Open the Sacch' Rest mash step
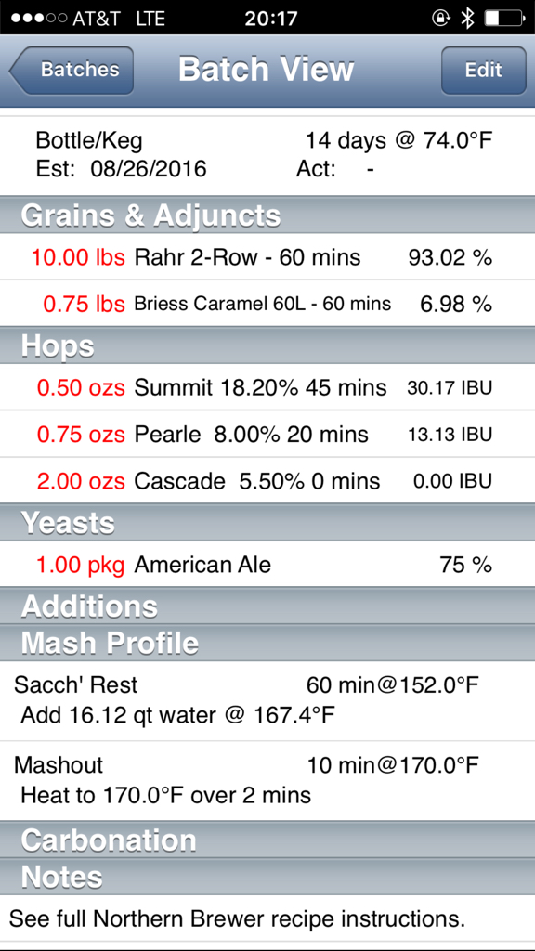Image resolution: width=535 pixels, height=951 pixels. point(267,700)
